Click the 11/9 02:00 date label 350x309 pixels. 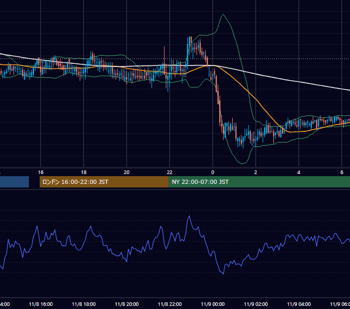point(256,304)
